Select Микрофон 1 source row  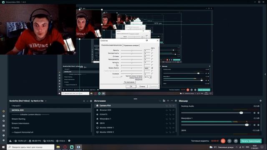(135, 119)
